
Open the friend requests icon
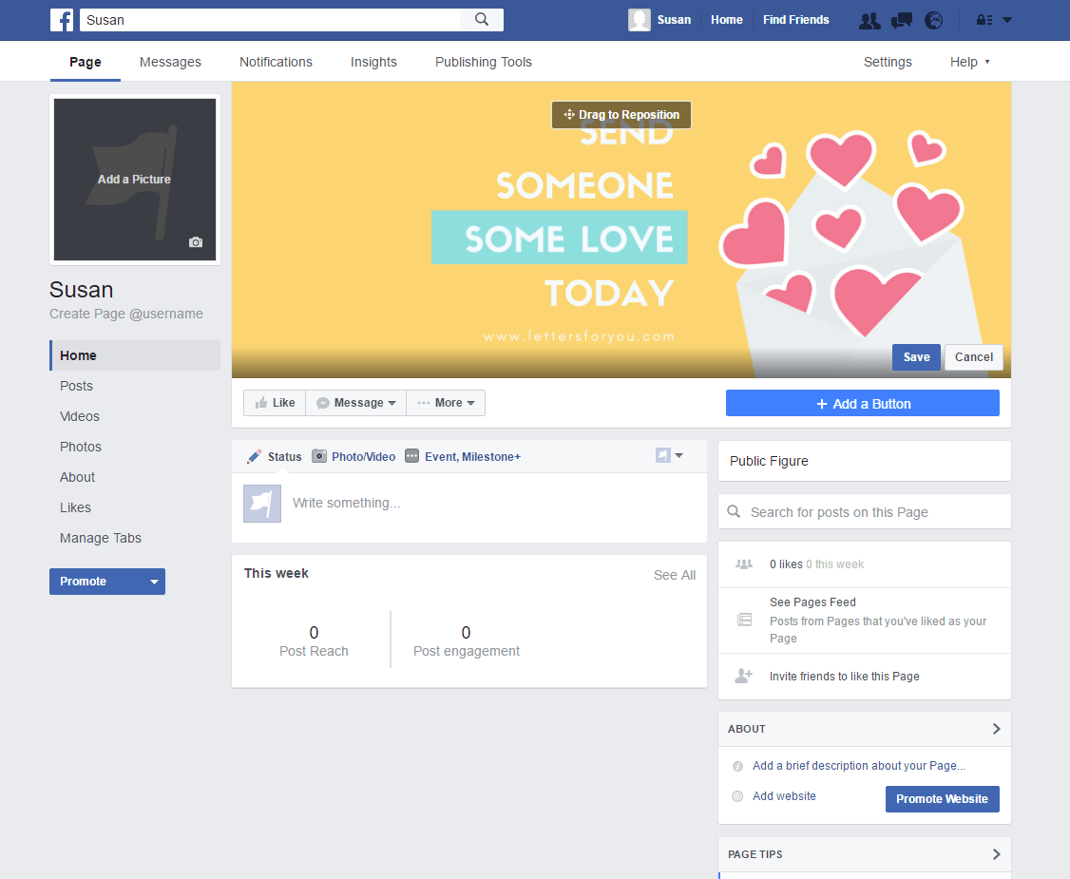point(869,21)
